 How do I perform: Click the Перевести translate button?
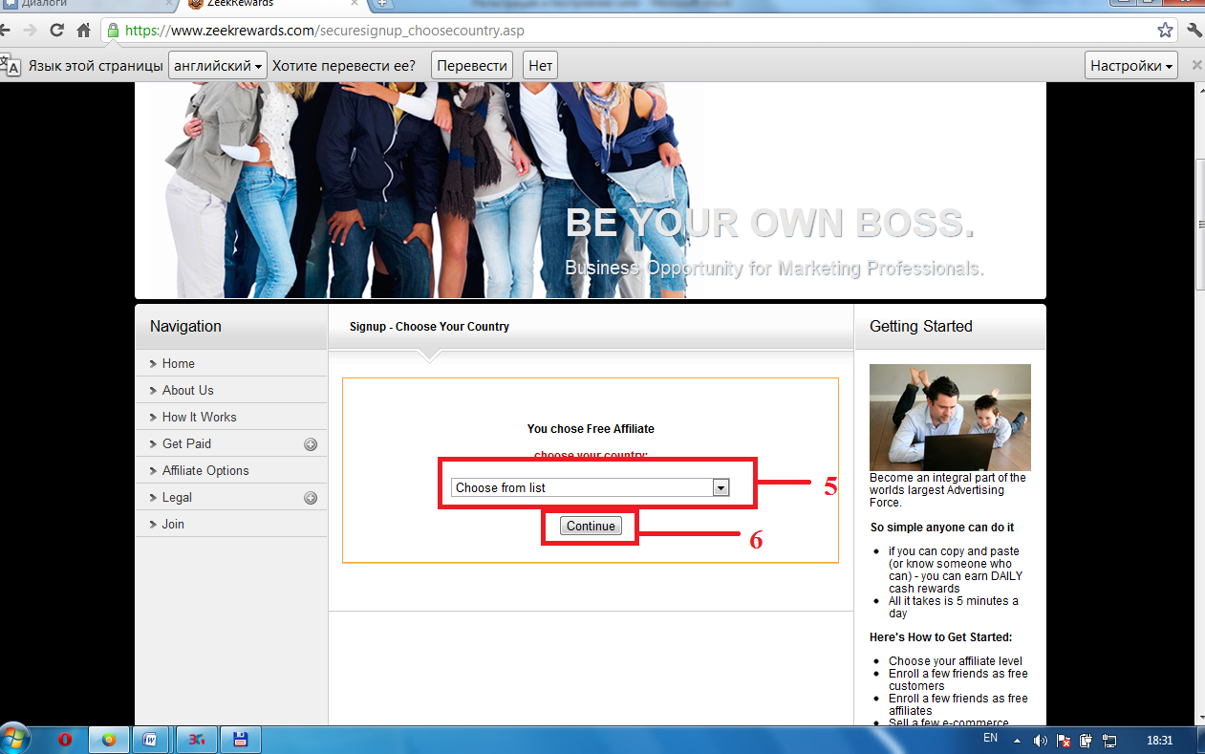point(472,66)
